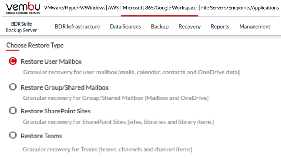Screen dimensions: 281x158
Task: Switch to Microsoft 365/Google Workspace tab
Action: coord(159,8)
